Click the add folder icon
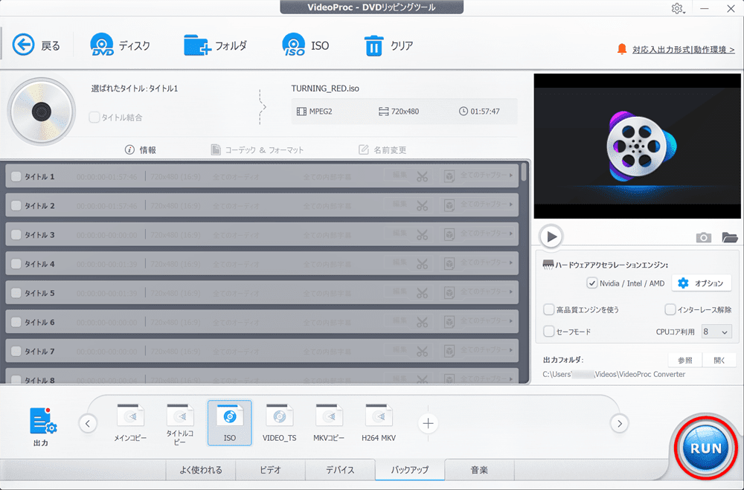 pos(197,45)
